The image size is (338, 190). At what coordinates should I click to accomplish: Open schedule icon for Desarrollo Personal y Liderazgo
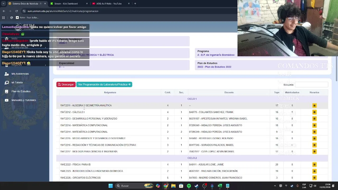[314, 119]
